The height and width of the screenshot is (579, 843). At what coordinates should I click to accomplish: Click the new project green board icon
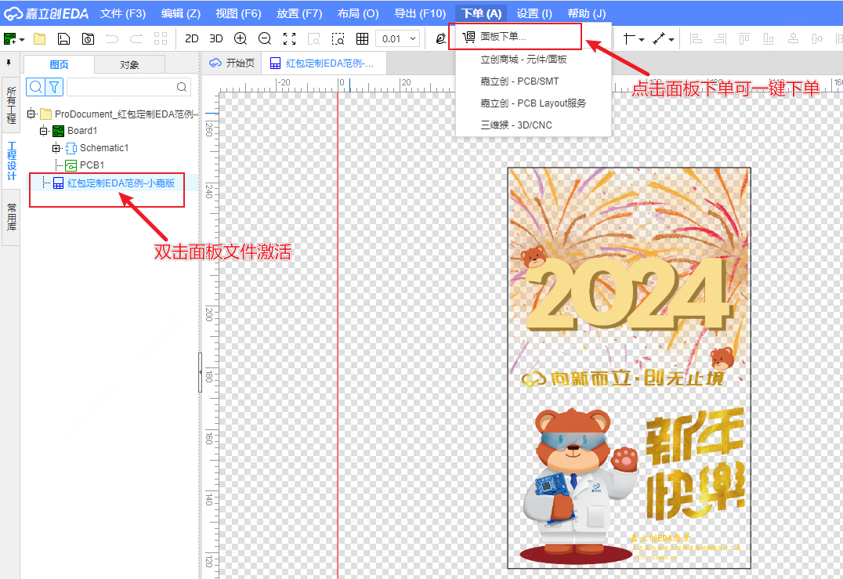[x=9, y=38]
